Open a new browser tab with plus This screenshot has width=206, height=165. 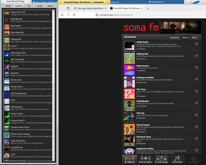pos(148,8)
